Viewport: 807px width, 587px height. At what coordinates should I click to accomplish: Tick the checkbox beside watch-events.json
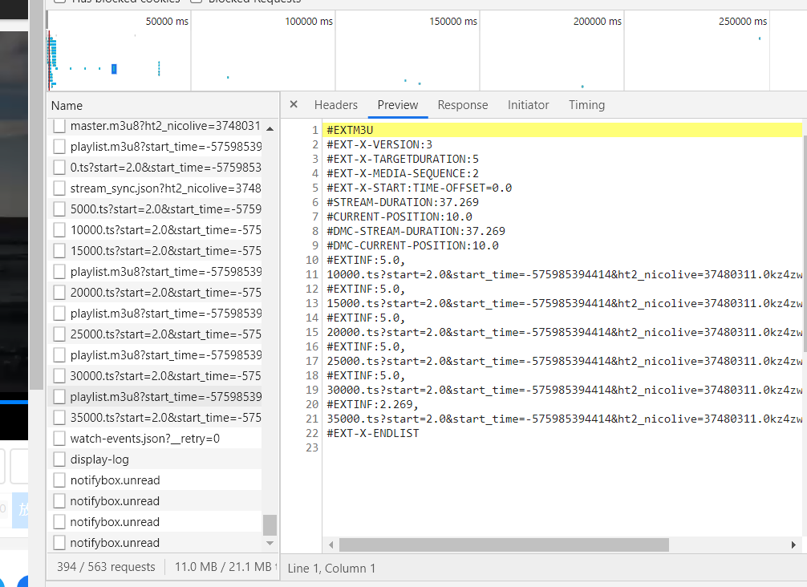pyautogui.click(x=59, y=439)
